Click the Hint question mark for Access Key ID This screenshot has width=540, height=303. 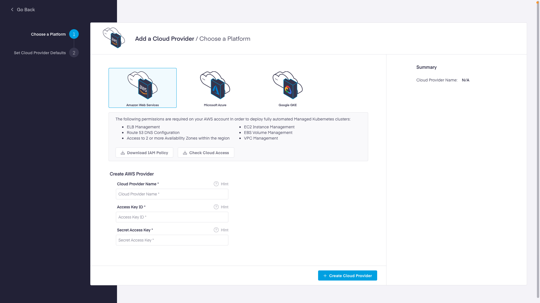pos(216,207)
